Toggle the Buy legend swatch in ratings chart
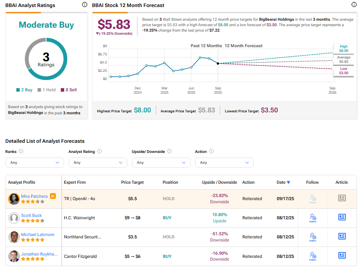 18,90
